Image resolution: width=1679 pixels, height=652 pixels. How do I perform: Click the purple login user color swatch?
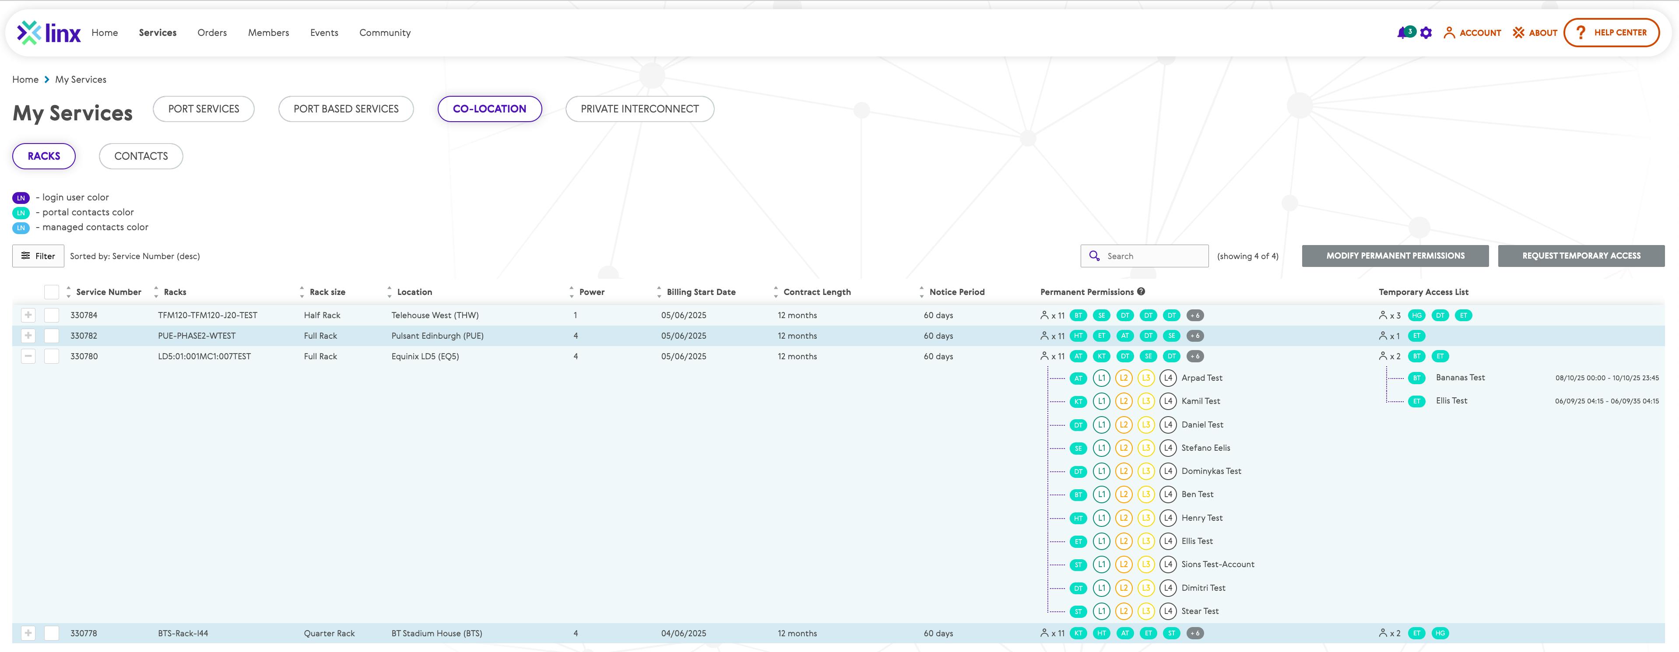21,198
